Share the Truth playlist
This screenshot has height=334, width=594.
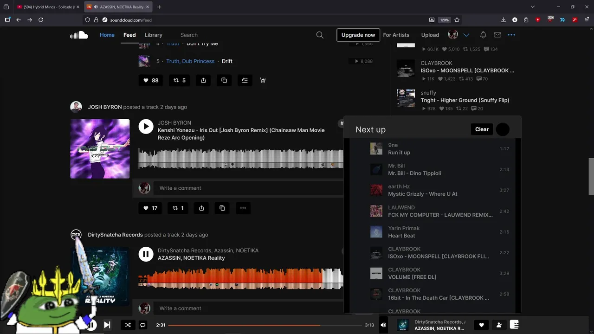coord(203,80)
